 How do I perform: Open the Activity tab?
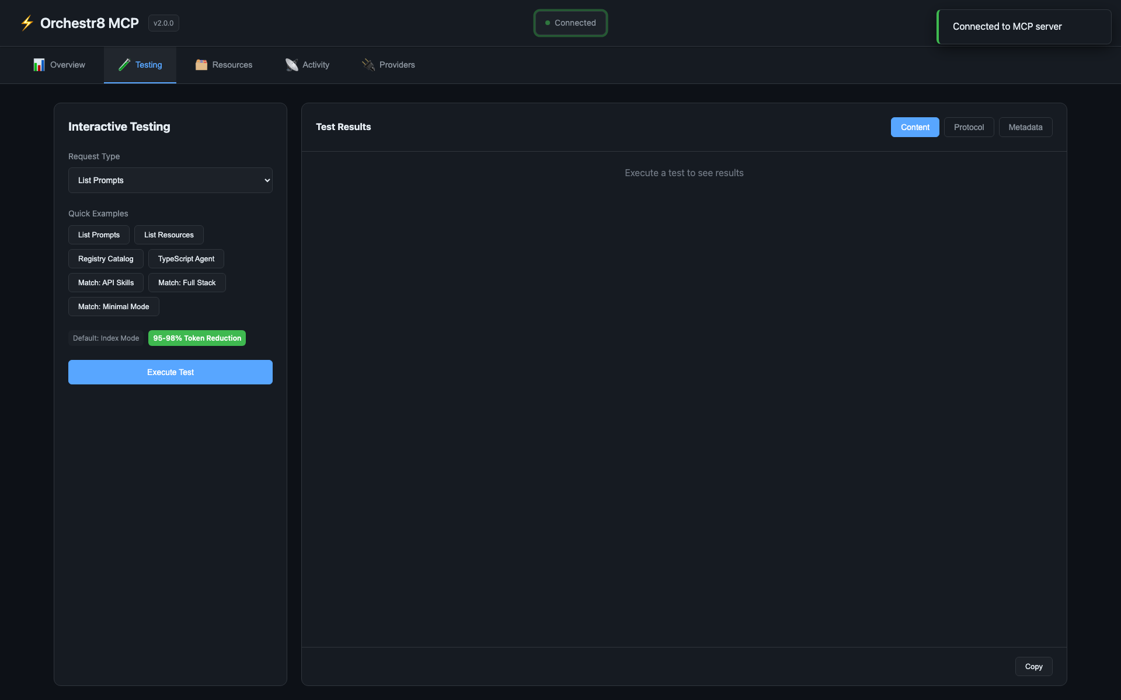pyautogui.click(x=307, y=65)
